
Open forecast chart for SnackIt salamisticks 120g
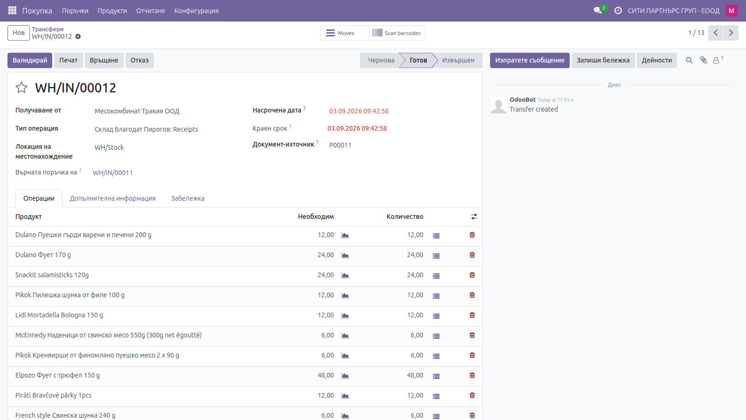(x=345, y=275)
